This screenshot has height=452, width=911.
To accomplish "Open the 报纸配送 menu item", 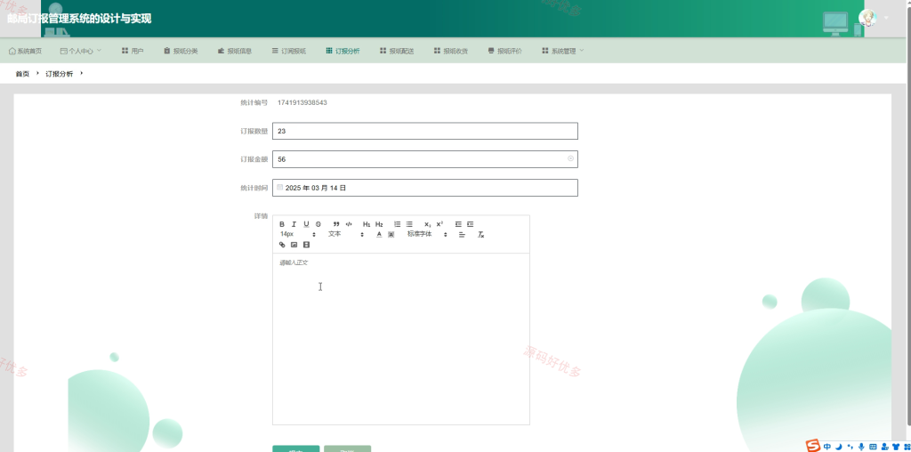I will (x=397, y=51).
